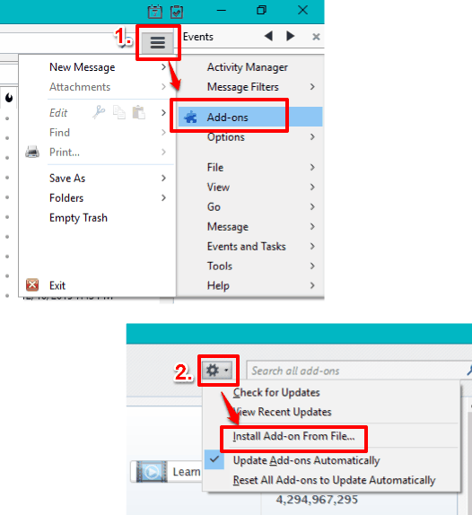Open the hamburger application menu button
Screen dimensions: 472x515
(158, 43)
